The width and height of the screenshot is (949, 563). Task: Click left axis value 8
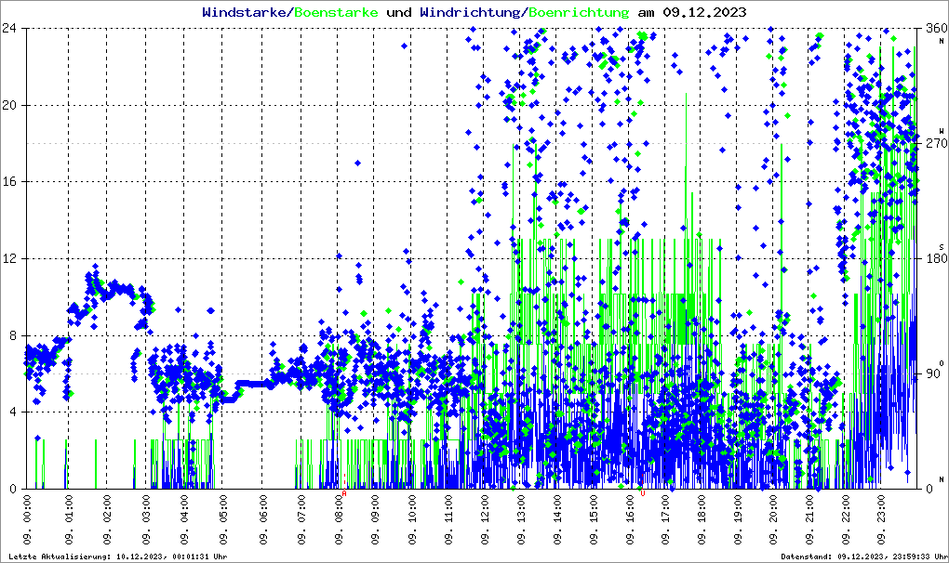pyautogui.click(x=12, y=336)
